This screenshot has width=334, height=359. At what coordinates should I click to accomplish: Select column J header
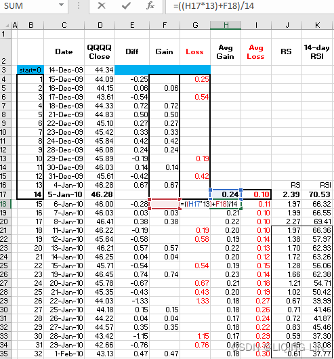click(287, 25)
